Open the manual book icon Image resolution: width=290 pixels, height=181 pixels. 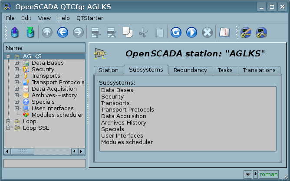[x=224, y=33]
